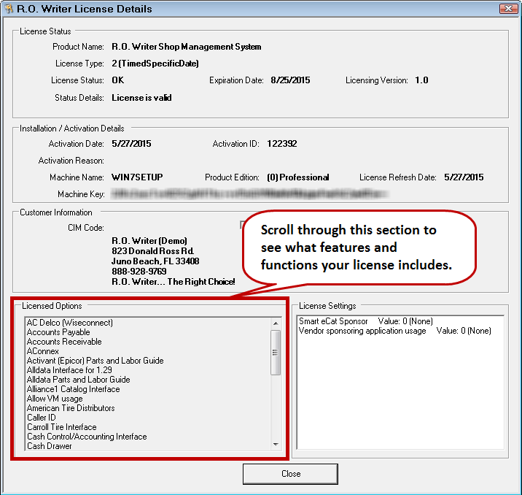
Task: Choose AConnex from Licensed Options
Action: (x=43, y=351)
